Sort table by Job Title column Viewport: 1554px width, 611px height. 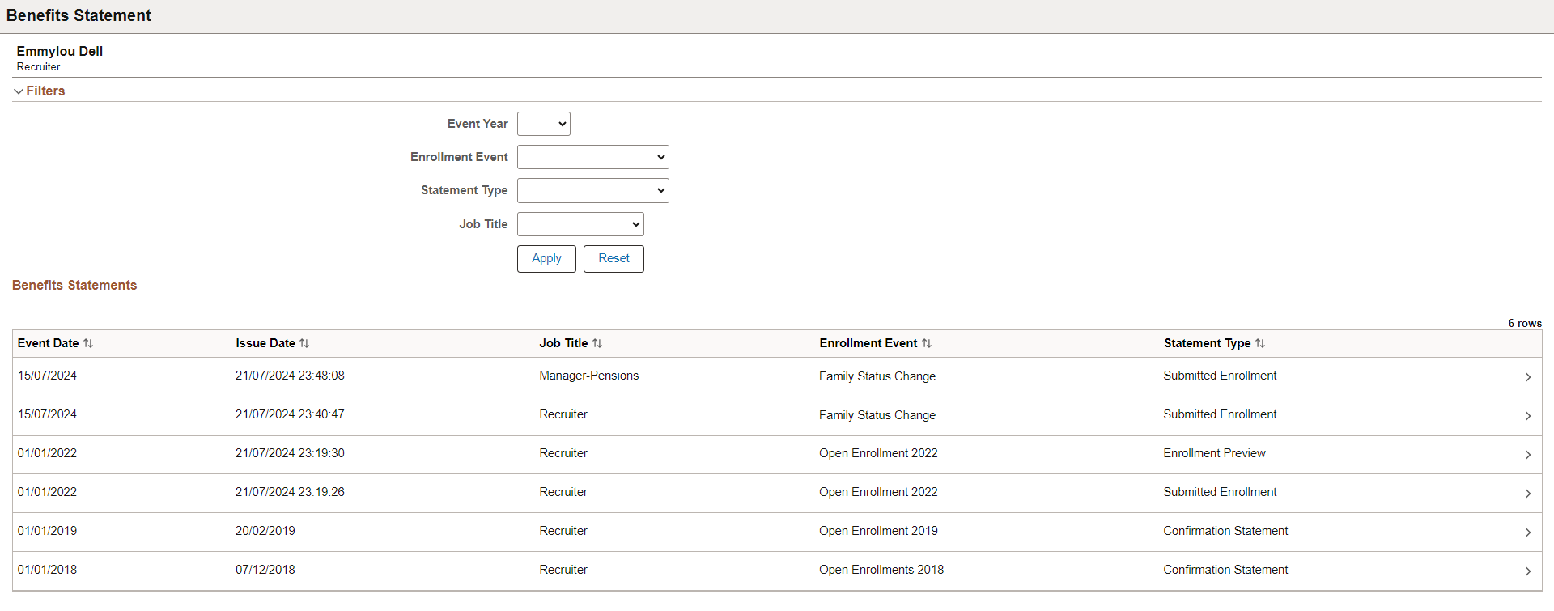pyautogui.click(x=597, y=343)
